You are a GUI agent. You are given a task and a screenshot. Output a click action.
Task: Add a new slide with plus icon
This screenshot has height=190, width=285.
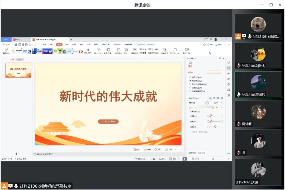[16, 154]
